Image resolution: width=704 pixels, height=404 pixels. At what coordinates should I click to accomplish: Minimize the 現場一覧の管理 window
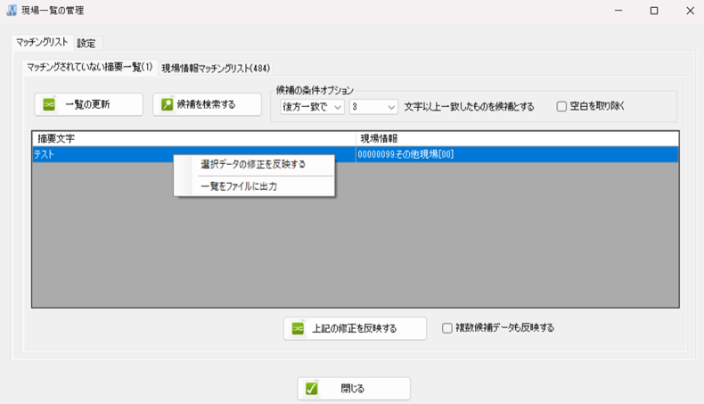618,11
